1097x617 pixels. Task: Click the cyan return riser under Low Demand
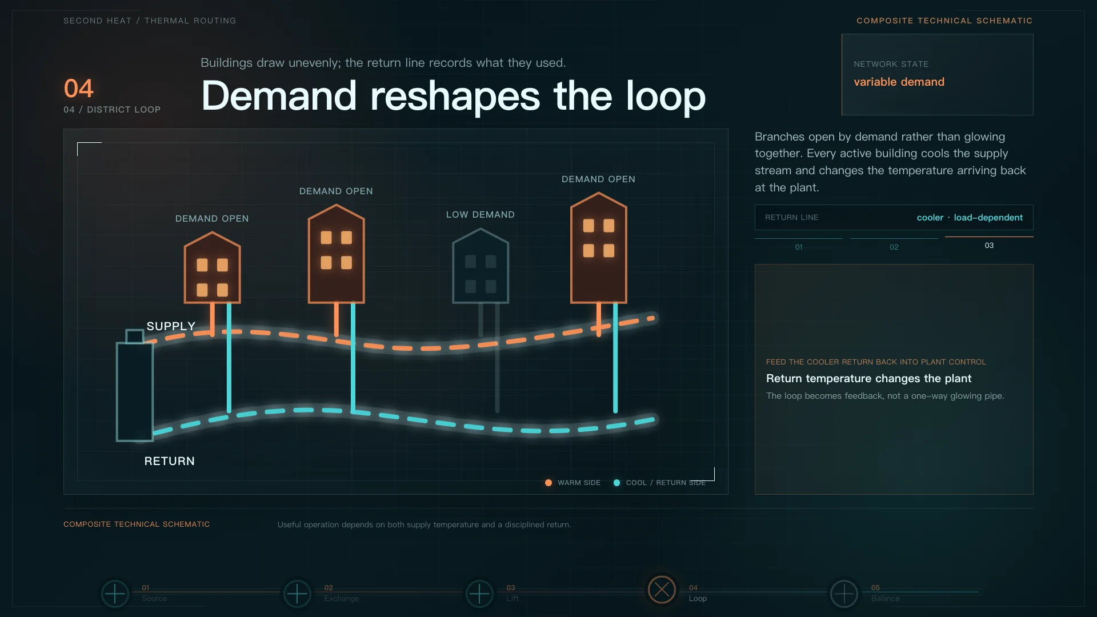pos(497,358)
